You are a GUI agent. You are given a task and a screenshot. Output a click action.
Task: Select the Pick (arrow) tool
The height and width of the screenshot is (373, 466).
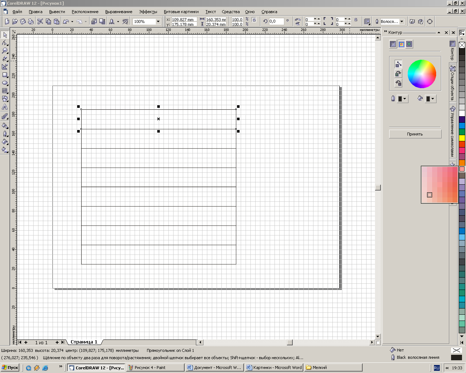point(5,35)
